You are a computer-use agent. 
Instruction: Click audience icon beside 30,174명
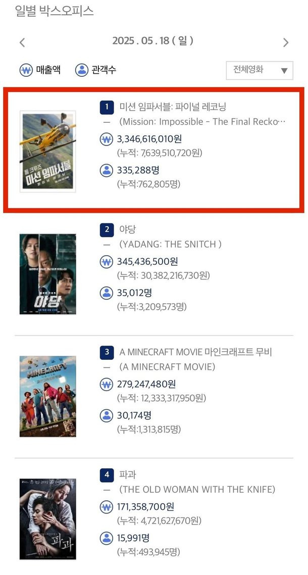click(107, 415)
